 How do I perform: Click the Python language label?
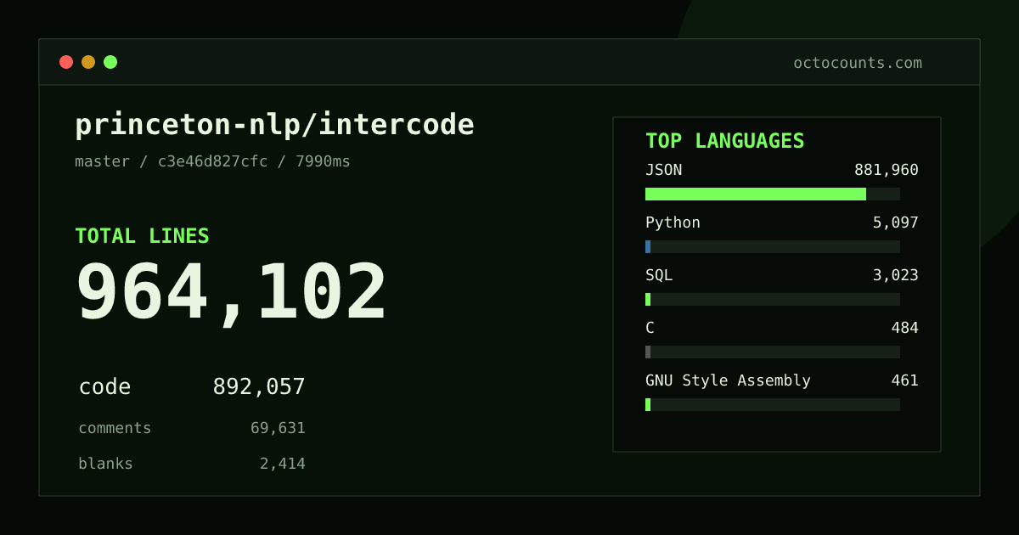[673, 222]
